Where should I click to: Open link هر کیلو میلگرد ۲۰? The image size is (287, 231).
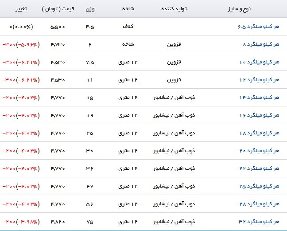260,151
